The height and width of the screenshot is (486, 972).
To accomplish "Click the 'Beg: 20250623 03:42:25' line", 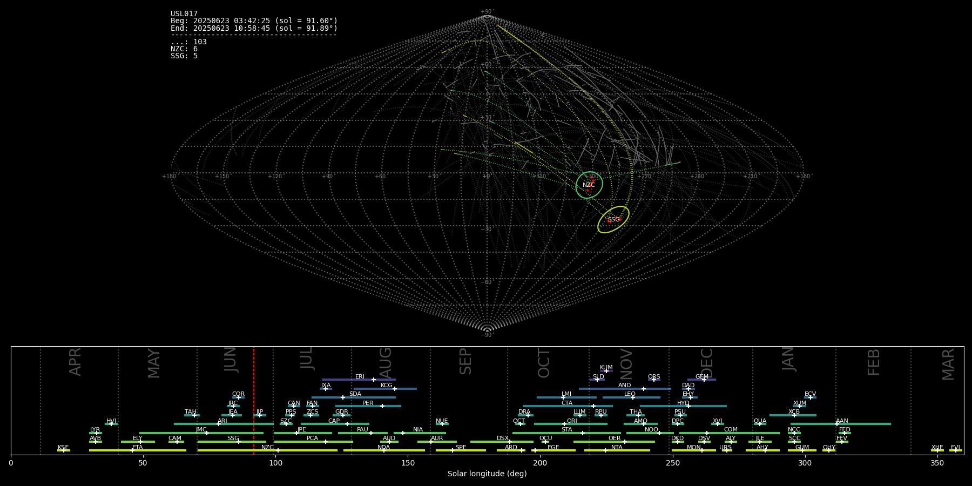I will point(254,21).
